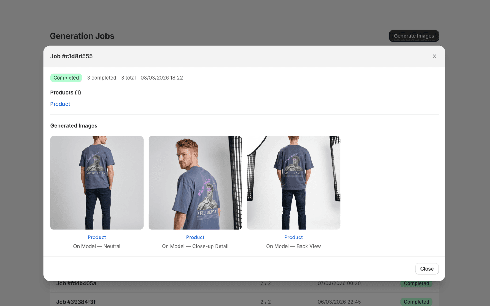Image resolution: width=490 pixels, height=306 pixels.
Task: Open the Product link beneath the Back View image
Action: (293, 237)
